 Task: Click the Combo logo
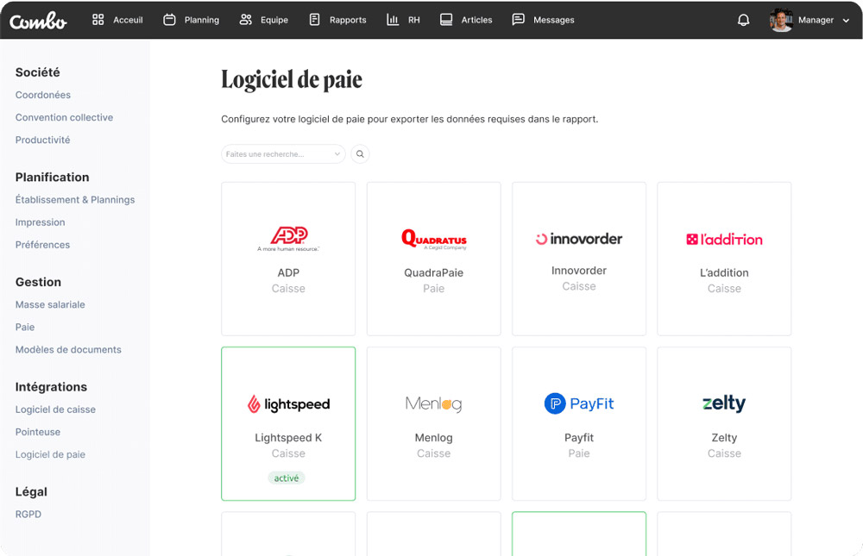[x=38, y=21]
